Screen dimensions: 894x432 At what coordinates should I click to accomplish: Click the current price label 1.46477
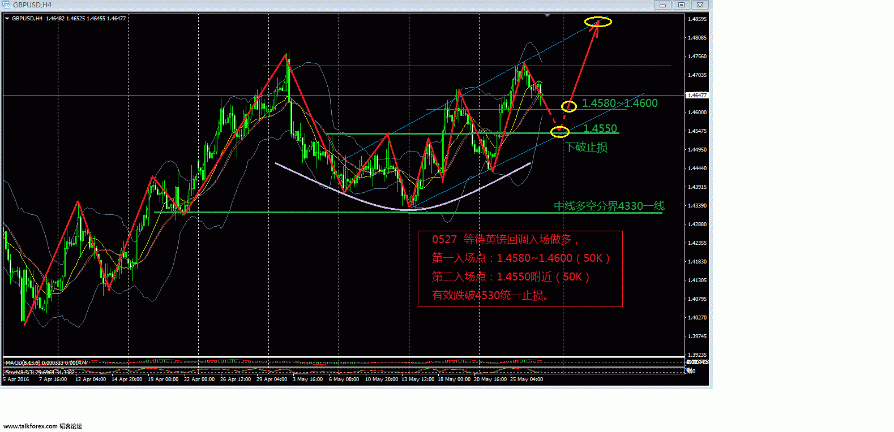pyautogui.click(x=696, y=96)
